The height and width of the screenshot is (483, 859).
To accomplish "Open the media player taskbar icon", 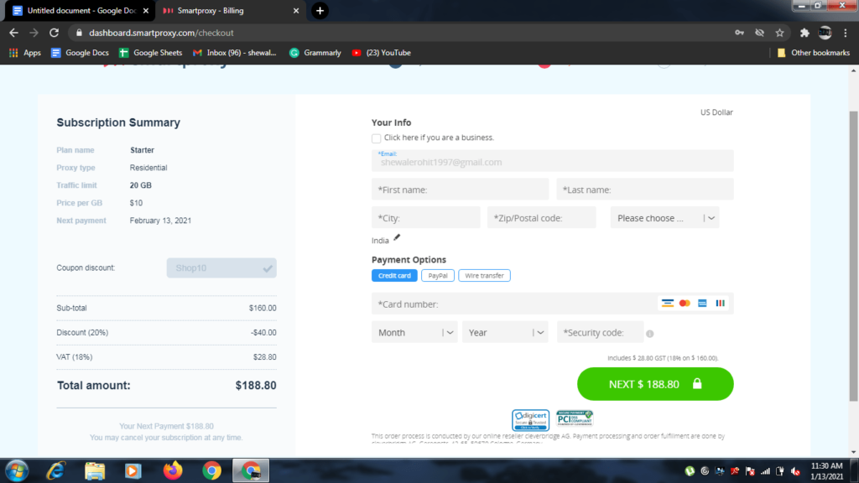I will (133, 471).
